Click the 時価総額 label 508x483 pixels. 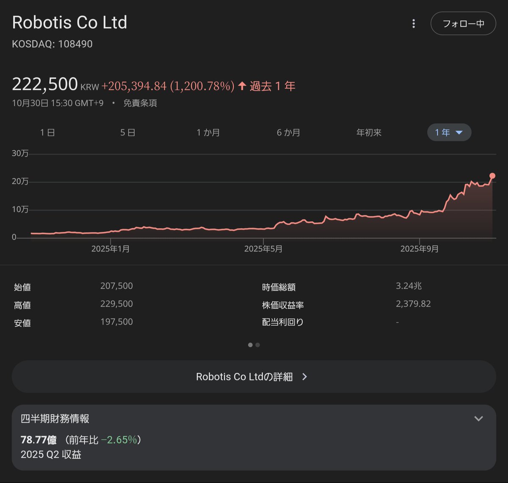coord(279,287)
